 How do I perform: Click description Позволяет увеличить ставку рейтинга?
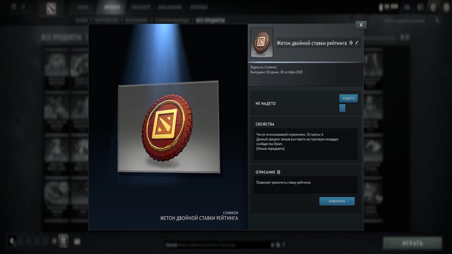284,182
